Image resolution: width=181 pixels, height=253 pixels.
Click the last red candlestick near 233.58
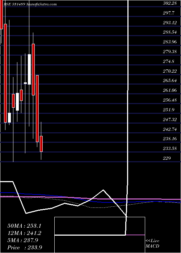(x=41, y=144)
